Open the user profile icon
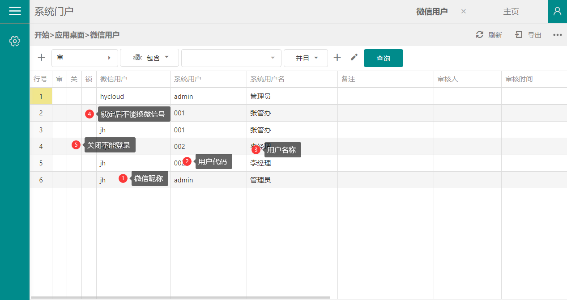567x300 pixels. 557,12
